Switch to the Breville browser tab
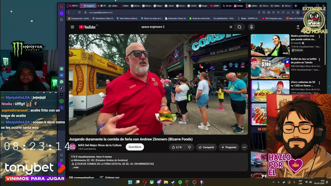Image resolution: width=331 pixels, height=186 pixels. [x=170, y=6]
